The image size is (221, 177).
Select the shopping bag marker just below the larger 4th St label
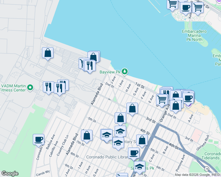coord(142,141)
